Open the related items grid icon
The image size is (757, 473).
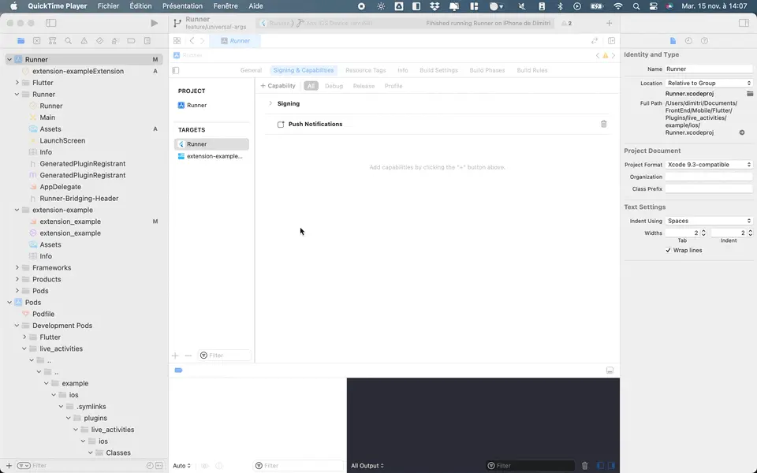tap(177, 41)
